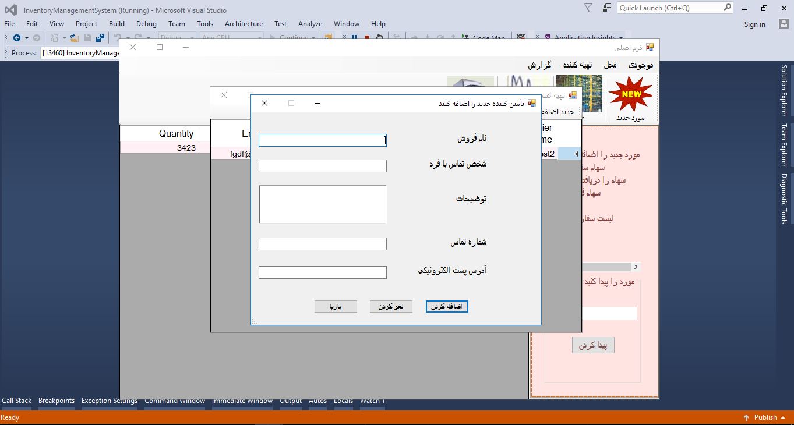Open the Architecture menu
The image size is (794, 425).
244,24
